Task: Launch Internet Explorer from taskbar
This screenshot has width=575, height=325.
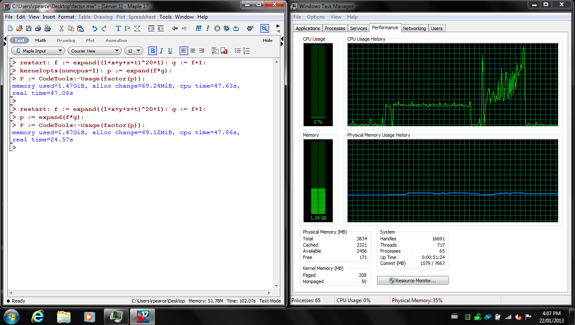Action: point(38,317)
